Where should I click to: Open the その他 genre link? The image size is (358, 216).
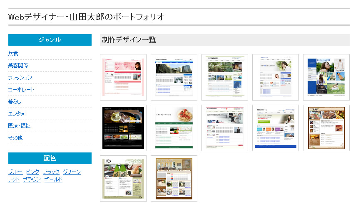15,138
